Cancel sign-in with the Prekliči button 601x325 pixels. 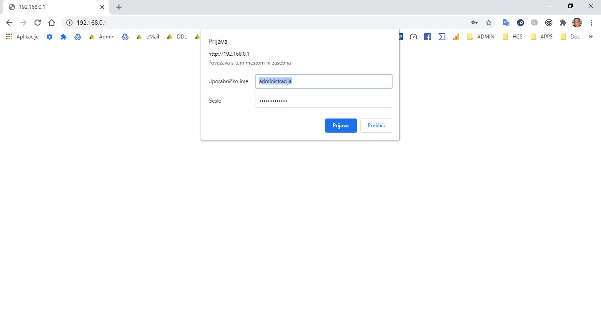(x=376, y=126)
